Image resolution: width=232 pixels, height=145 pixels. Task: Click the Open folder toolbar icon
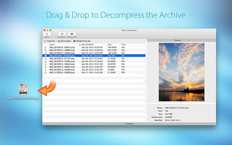pyautogui.click(x=47, y=34)
